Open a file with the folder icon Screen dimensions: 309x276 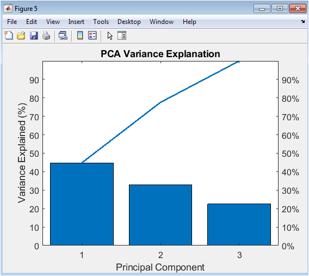click(21, 36)
